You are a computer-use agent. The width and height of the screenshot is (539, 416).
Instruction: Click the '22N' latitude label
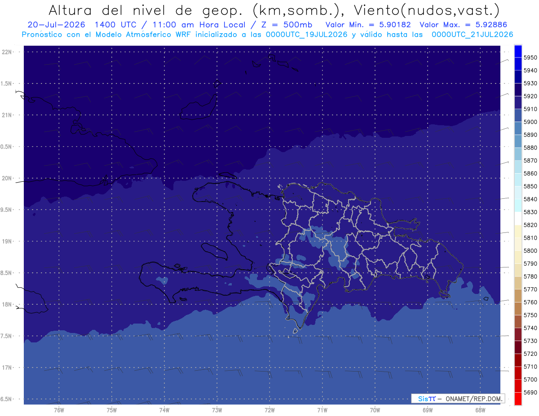click(7, 52)
